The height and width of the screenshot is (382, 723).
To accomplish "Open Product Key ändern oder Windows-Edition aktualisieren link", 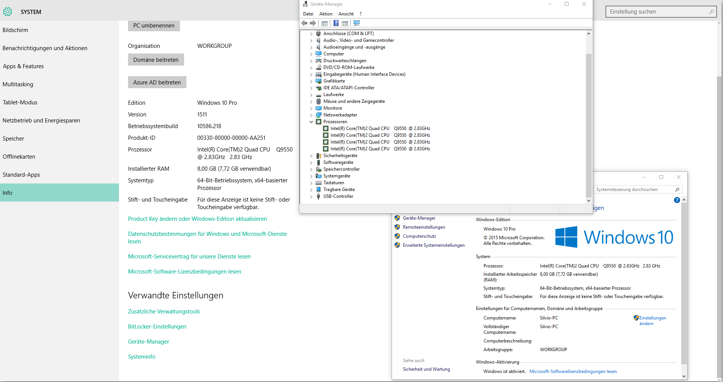I will pos(197,219).
